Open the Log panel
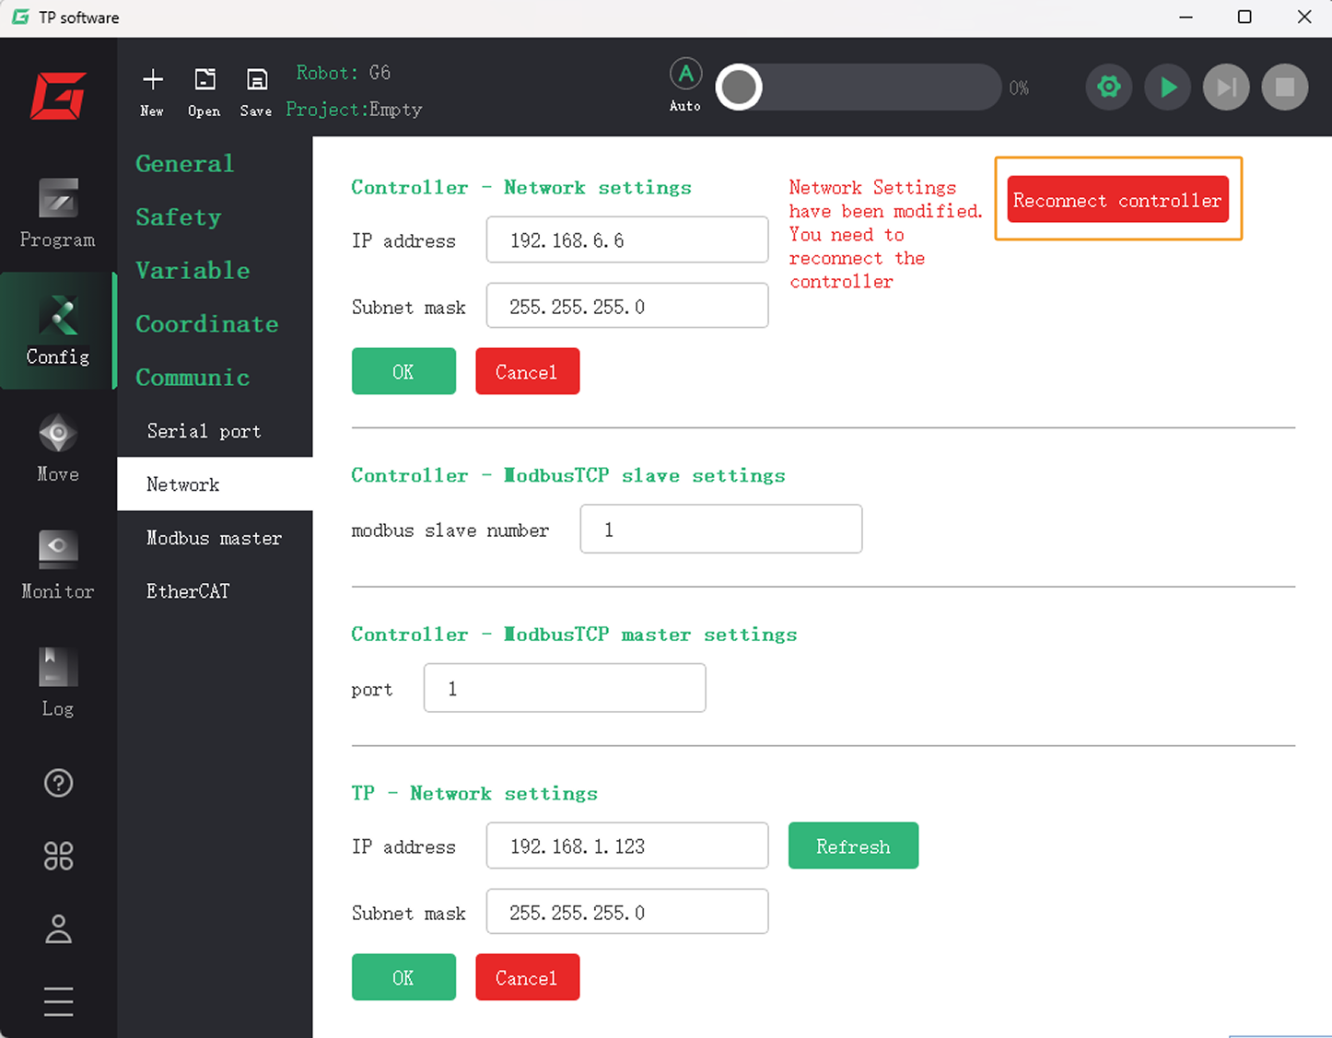 click(x=57, y=682)
